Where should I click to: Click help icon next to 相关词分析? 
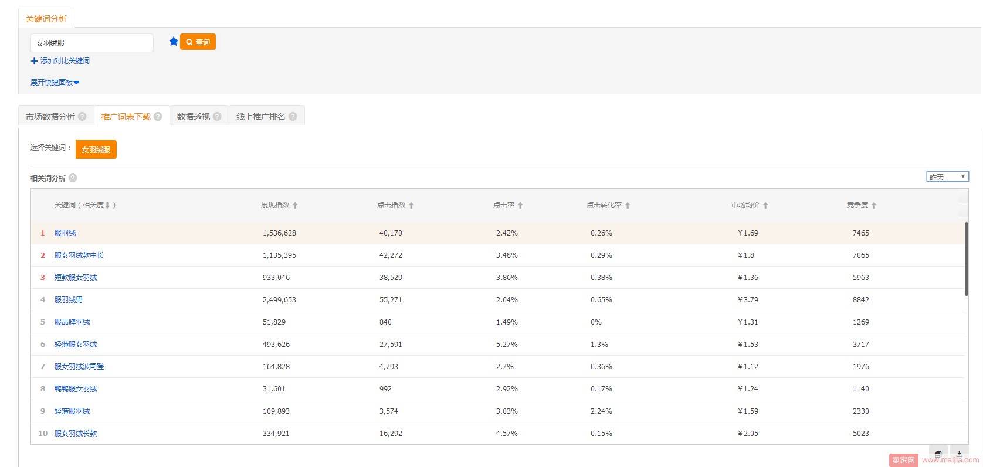pos(73,178)
